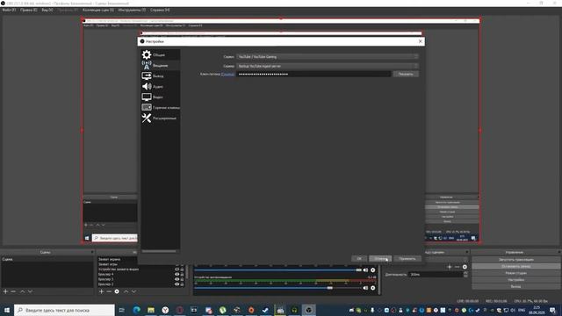This screenshot has width=562, height=316.
Task: Open the Горячие клавиши (Hotkeys) section
Action: [x=160, y=107]
